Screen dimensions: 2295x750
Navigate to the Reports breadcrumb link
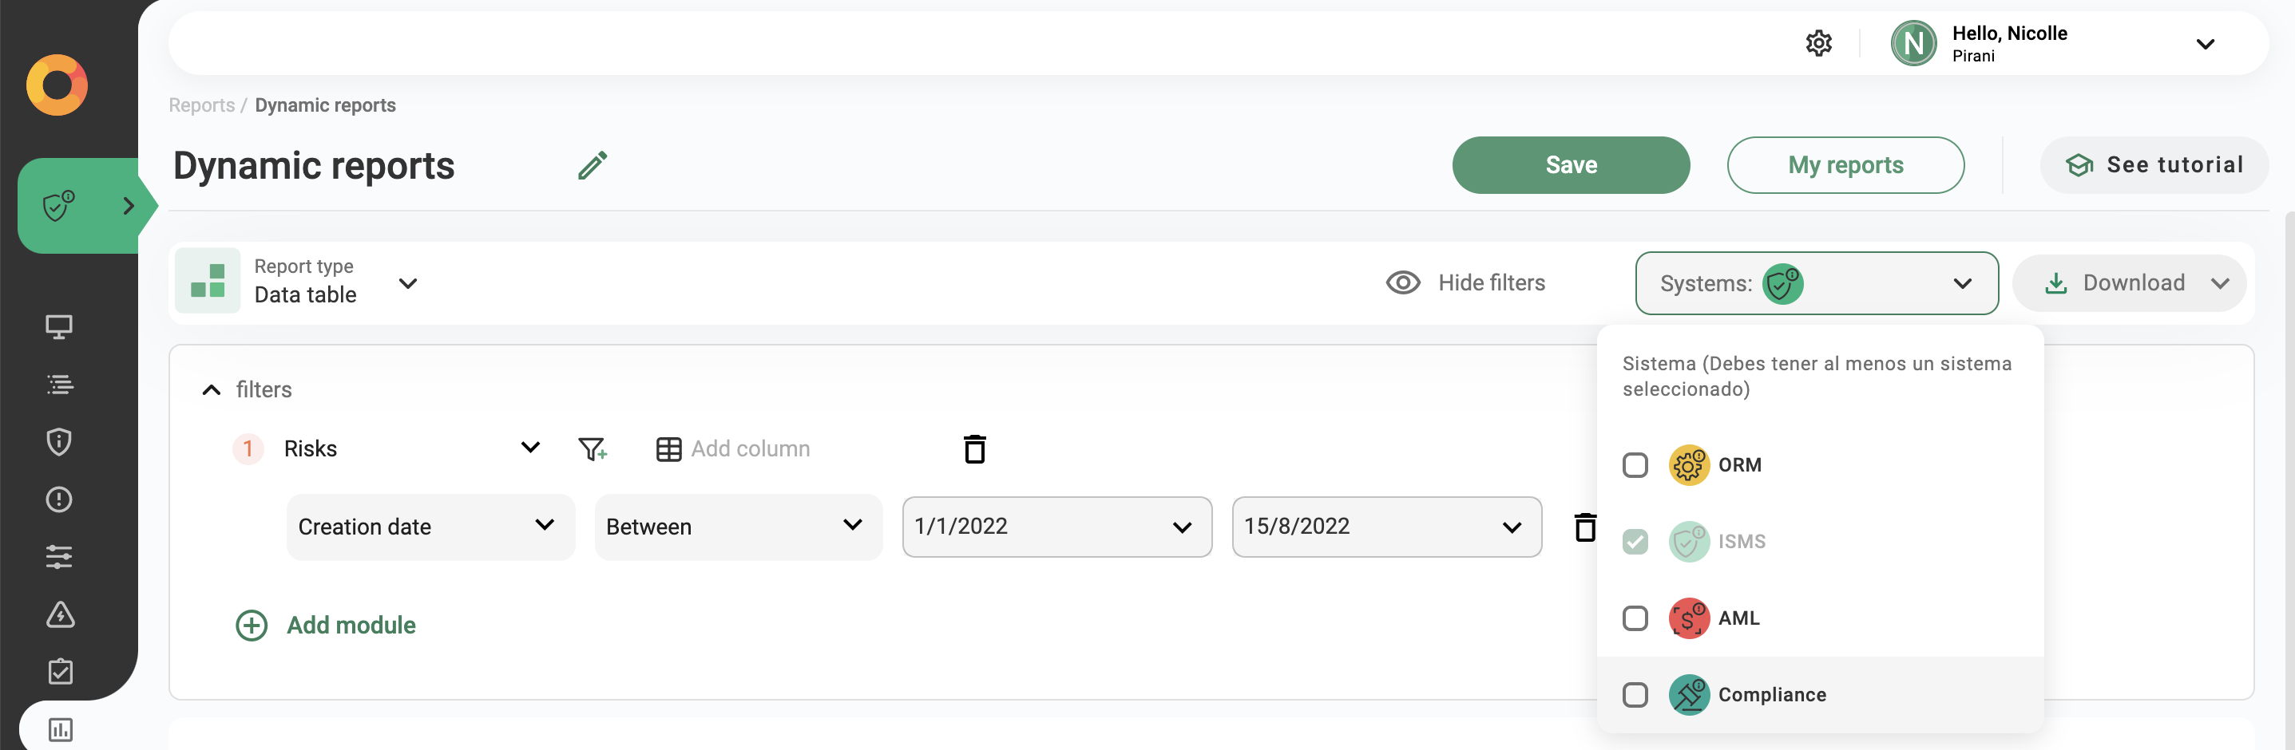click(x=201, y=104)
